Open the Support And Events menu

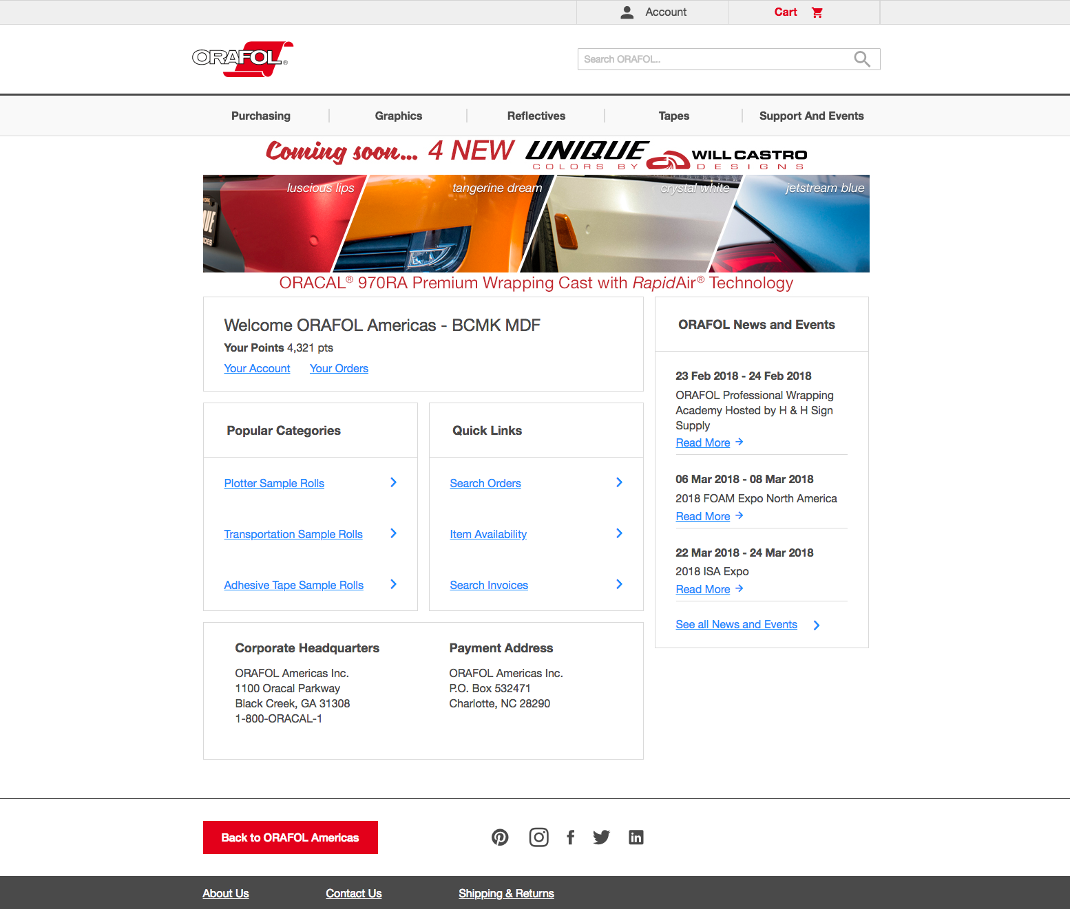pyautogui.click(x=812, y=116)
